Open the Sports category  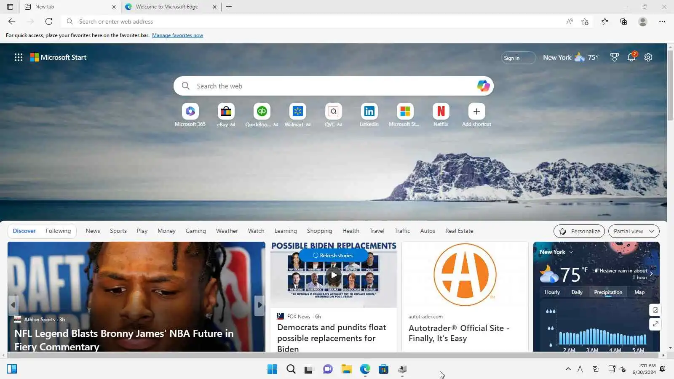coord(118,231)
